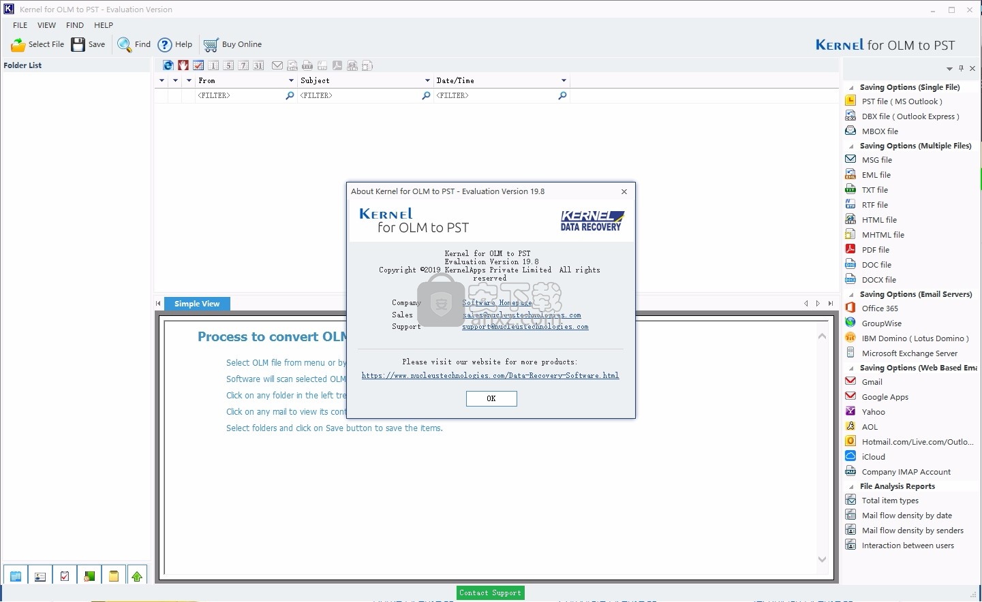Open the Data-Recovery-Software website URL link
This screenshot has width=982, height=602.
[x=490, y=376]
